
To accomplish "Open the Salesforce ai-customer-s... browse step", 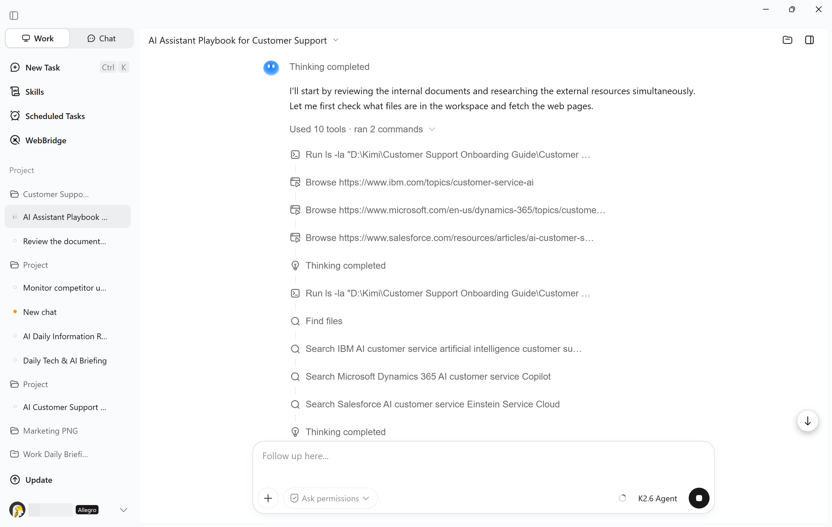I will pos(442,238).
